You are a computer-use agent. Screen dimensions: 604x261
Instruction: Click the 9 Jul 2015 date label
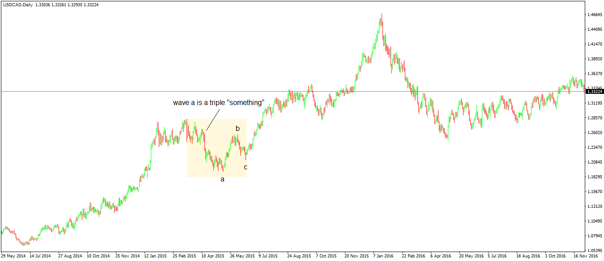[269, 257]
